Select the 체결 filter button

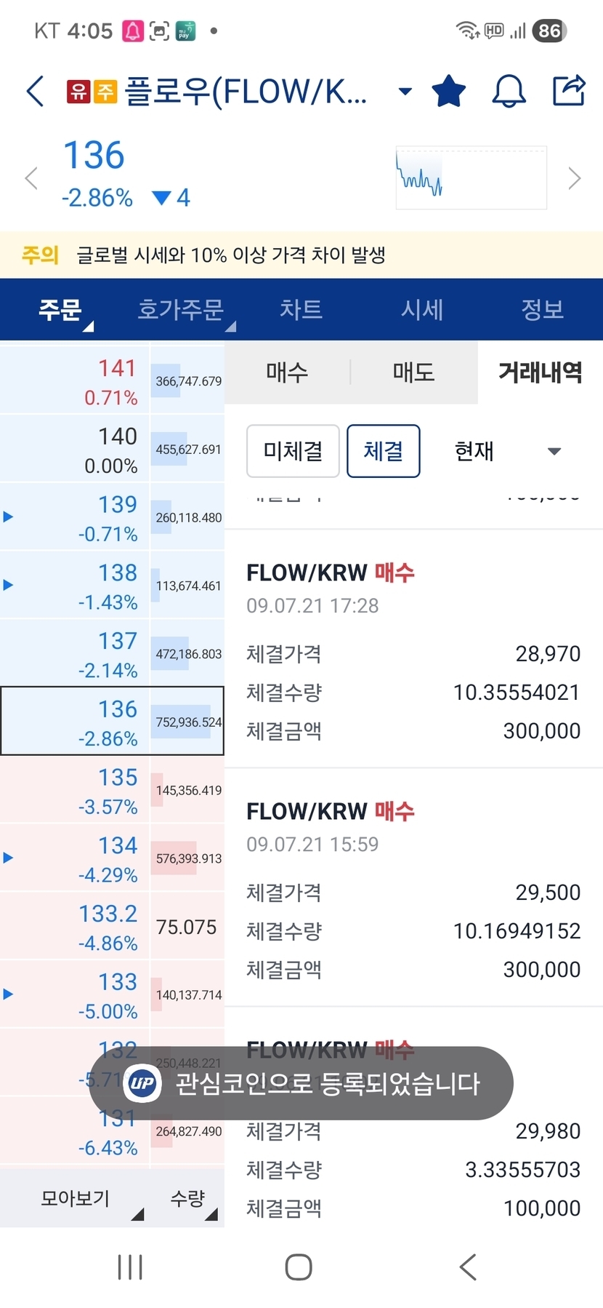coord(383,451)
